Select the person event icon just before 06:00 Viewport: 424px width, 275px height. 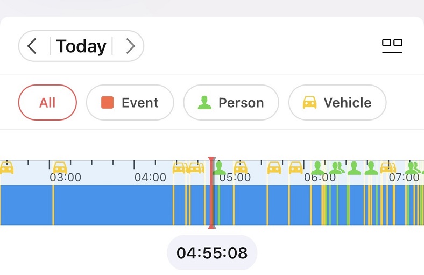point(318,168)
